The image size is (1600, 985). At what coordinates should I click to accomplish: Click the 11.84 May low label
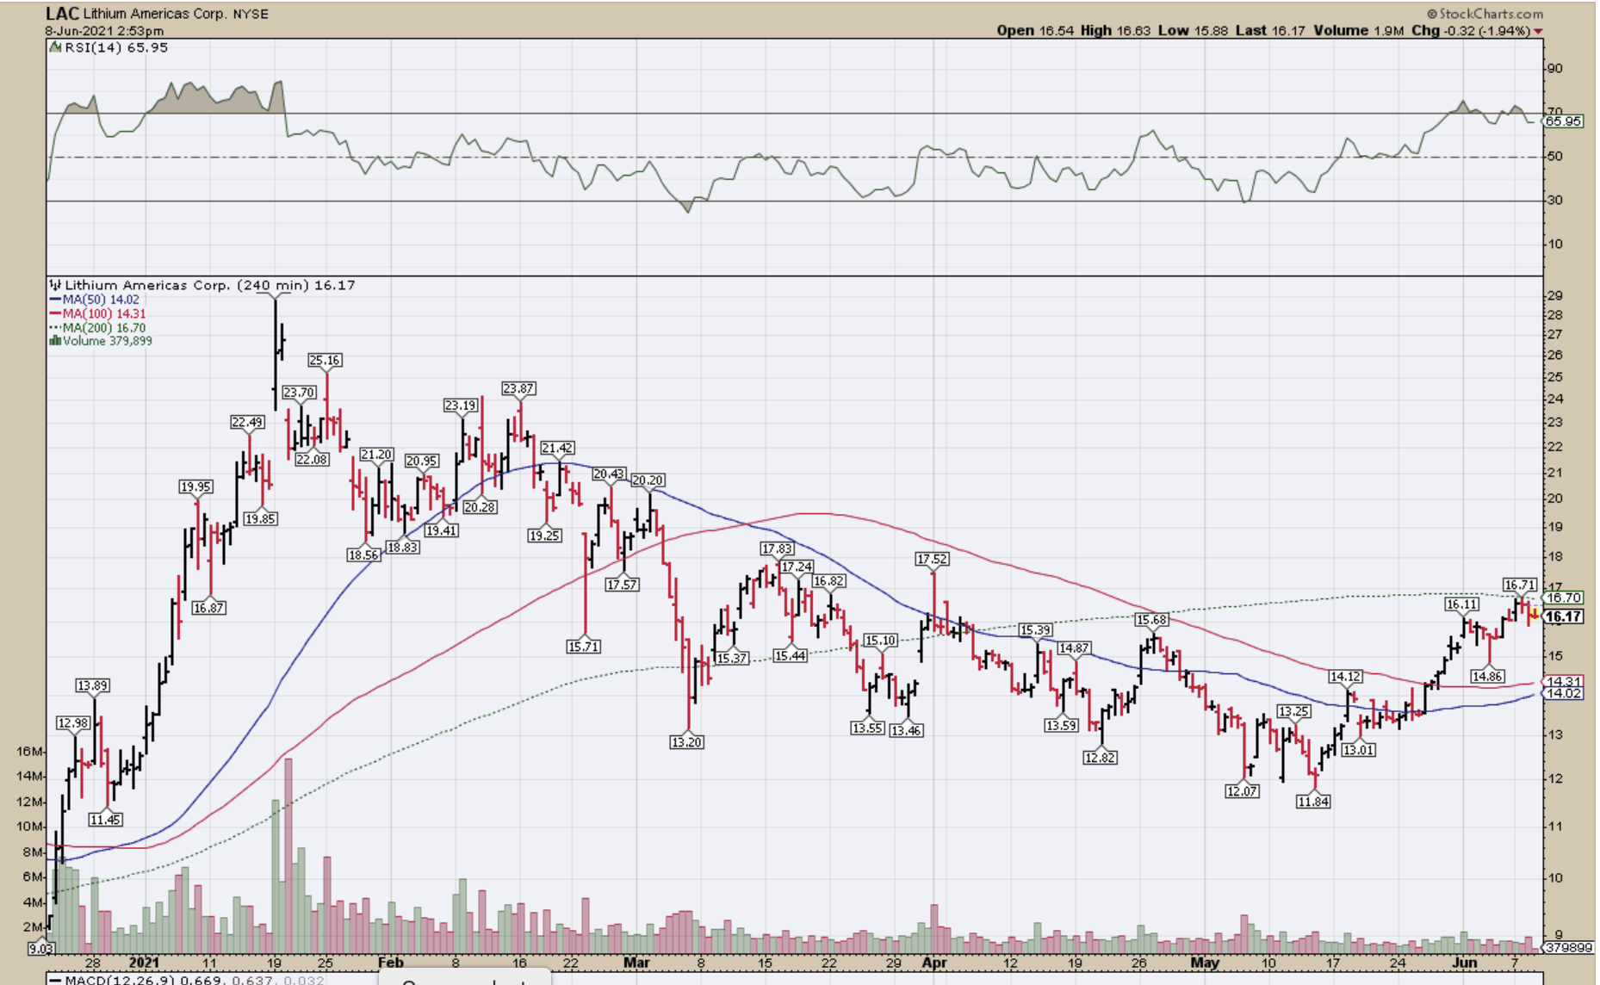tap(1313, 802)
